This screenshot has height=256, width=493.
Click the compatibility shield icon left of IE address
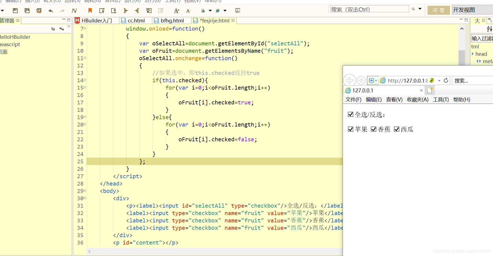point(372,80)
